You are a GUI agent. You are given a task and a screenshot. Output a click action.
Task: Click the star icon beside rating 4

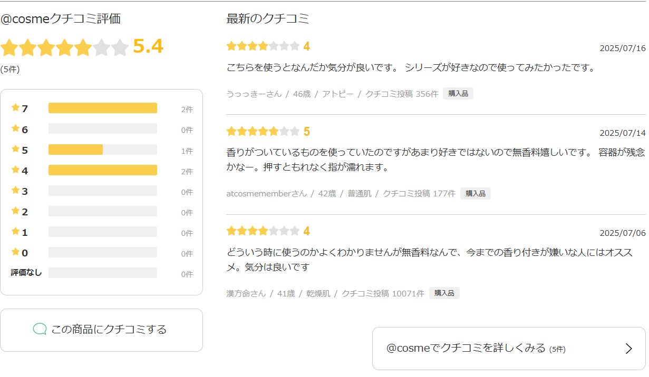pos(15,170)
